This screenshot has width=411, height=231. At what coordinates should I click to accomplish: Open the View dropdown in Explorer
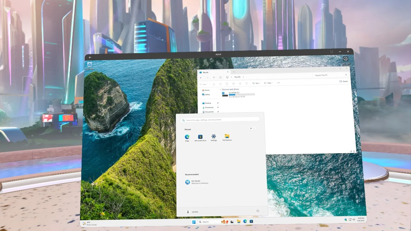click(268, 83)
